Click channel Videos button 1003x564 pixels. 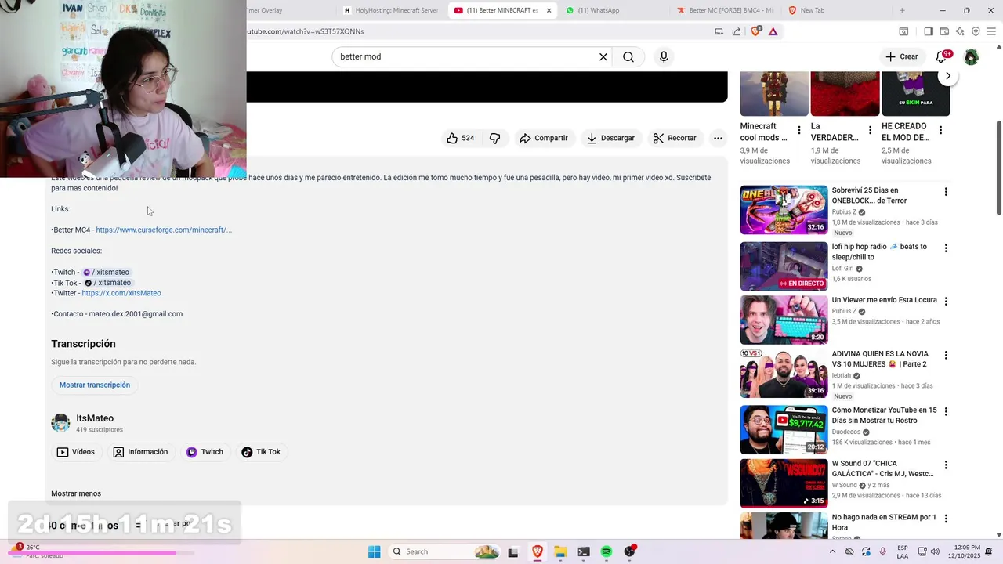point(76,452)
